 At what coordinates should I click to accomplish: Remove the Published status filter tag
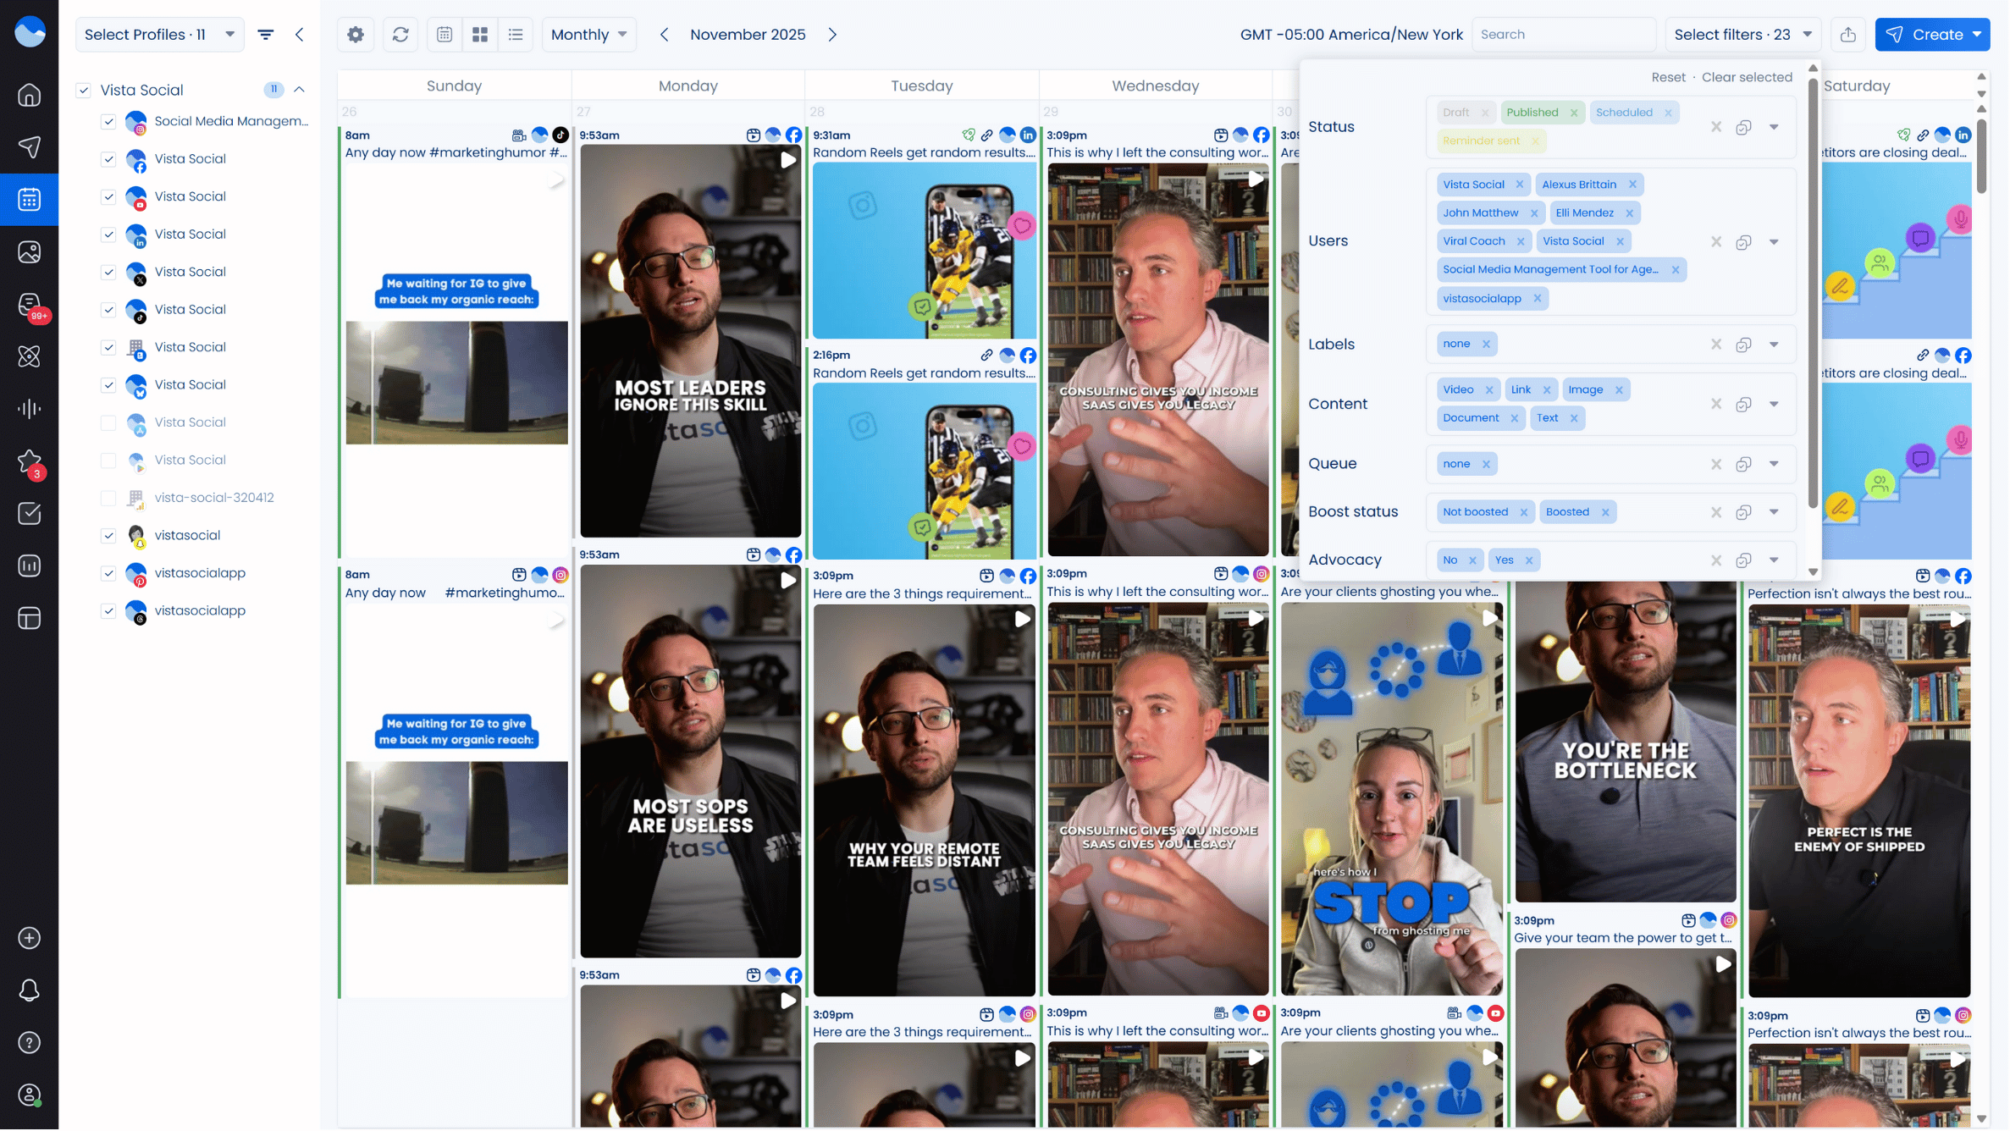click(1574, 113)
